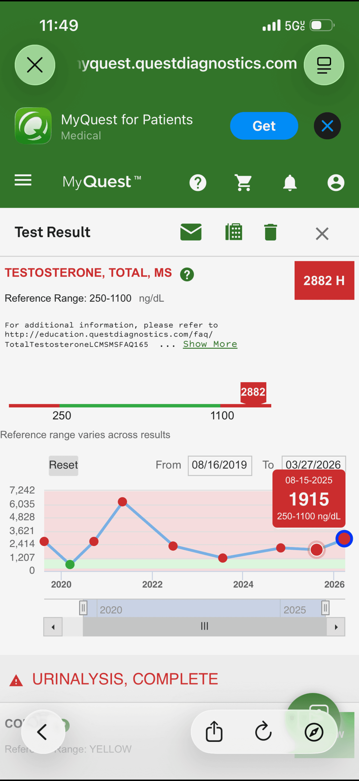Edit the From date field 08/16/2019
Screen dimensions: 359x781
point(220,465)
